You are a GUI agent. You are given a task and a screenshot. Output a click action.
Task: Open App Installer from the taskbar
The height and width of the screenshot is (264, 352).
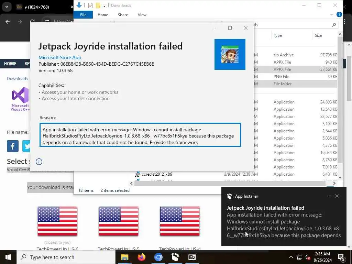coord(175,257)
